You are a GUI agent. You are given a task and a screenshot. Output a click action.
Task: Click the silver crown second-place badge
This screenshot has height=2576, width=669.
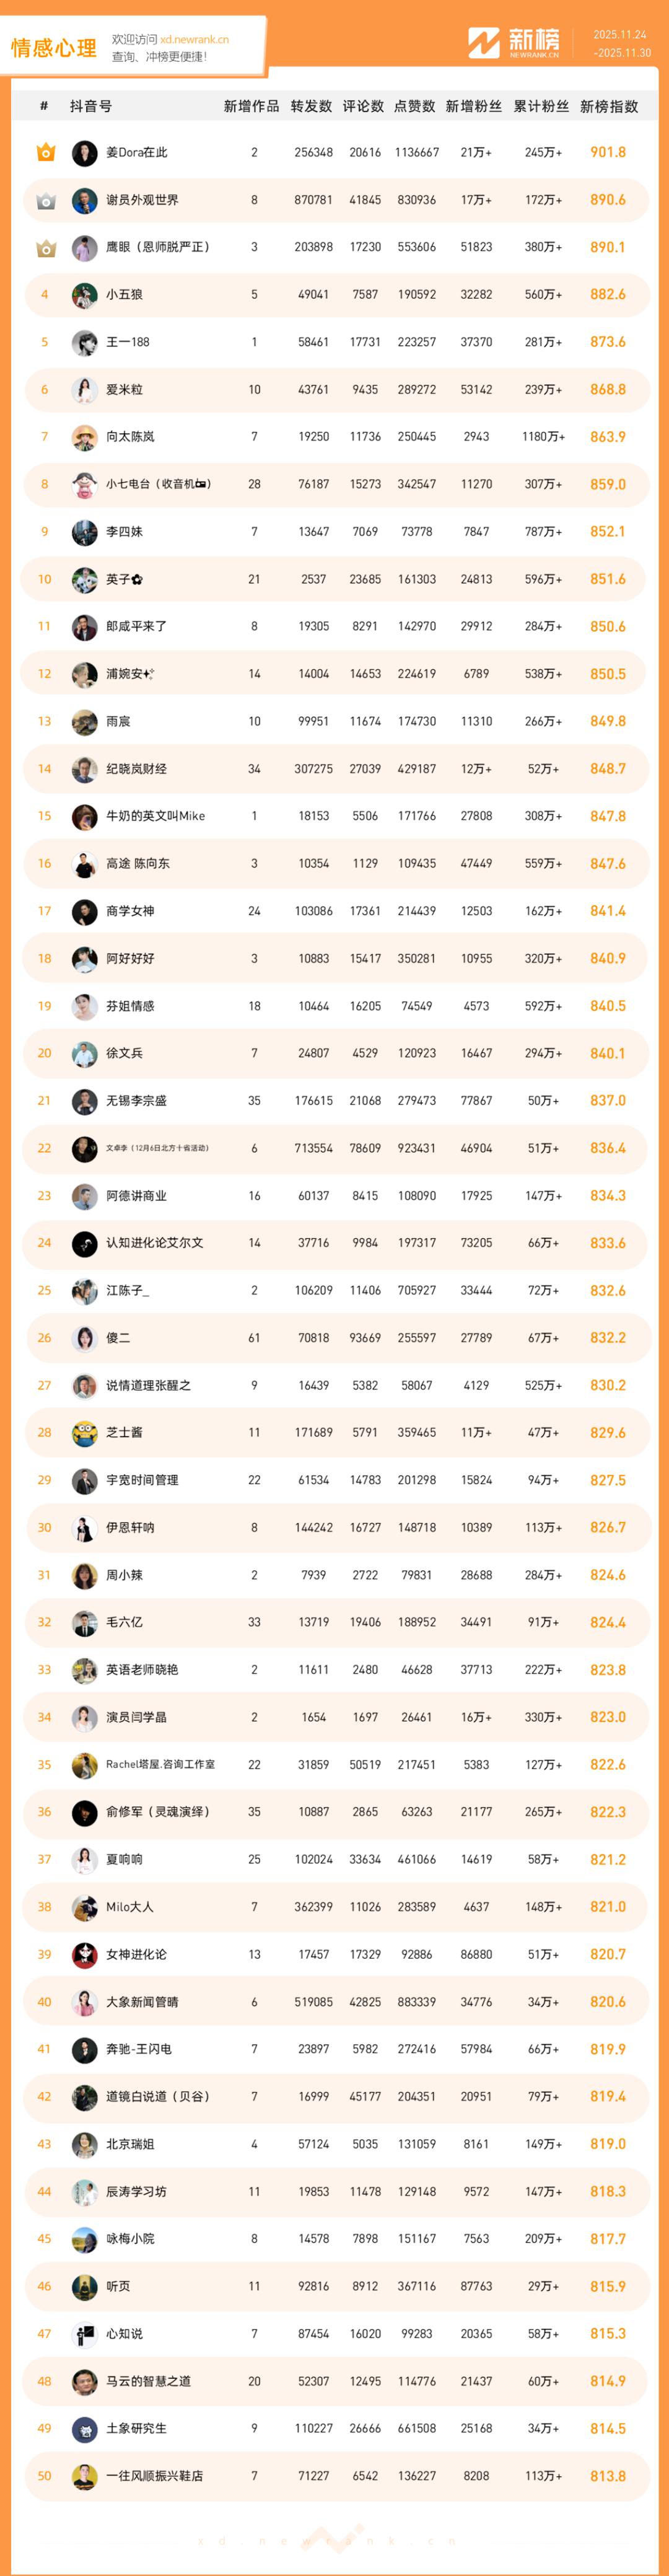tap(45, 200)
